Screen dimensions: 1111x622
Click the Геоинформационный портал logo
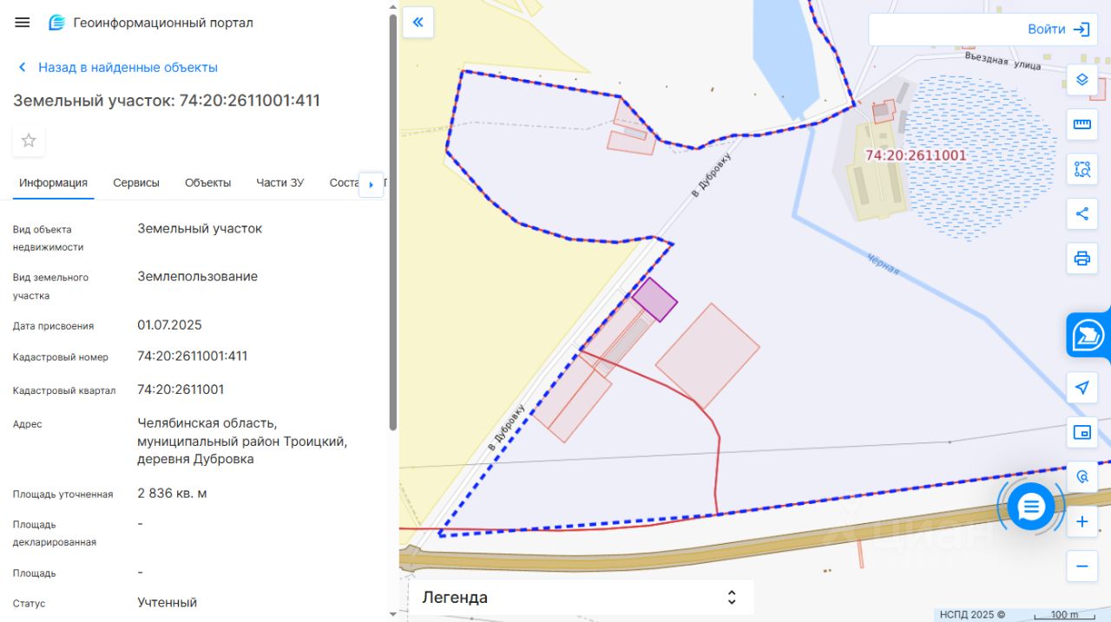point(151,23)
